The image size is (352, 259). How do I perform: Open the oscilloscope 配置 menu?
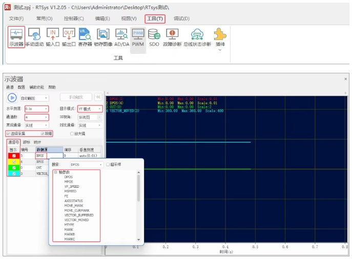22,87
